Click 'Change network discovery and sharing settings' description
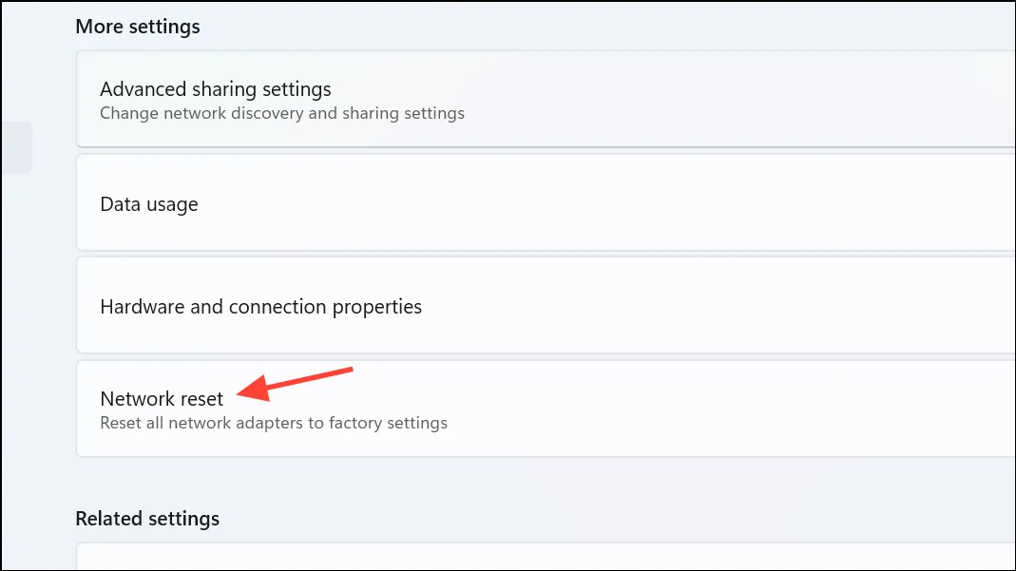Viewport: 1016px width, 571px height. [x=282, y=113]
